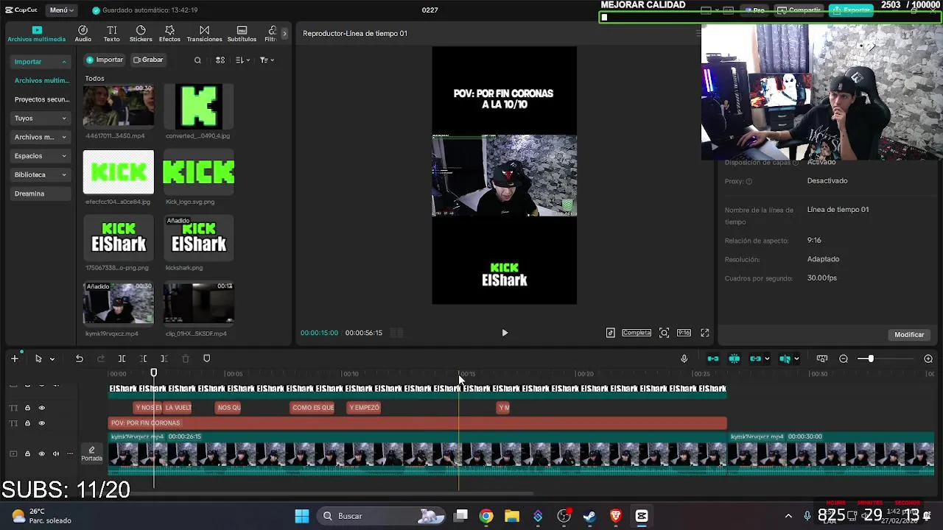Switch to the Texto tab
This screenshot has width=943, height=530.
[111, 34]
